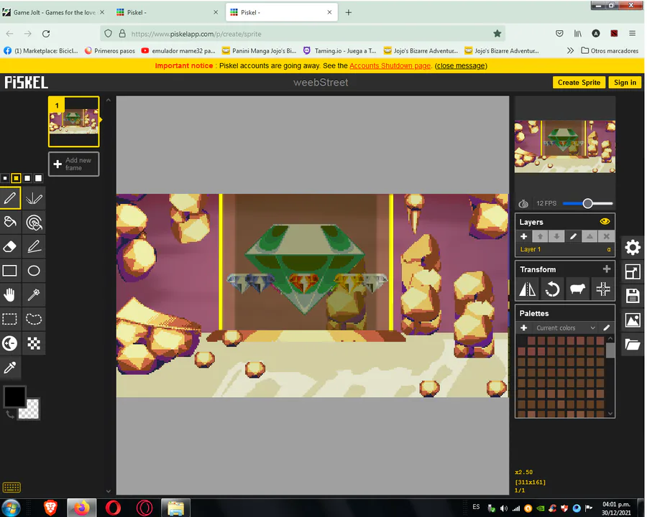Flip the sprite with Transform flip icon

(x=528, y=289)
